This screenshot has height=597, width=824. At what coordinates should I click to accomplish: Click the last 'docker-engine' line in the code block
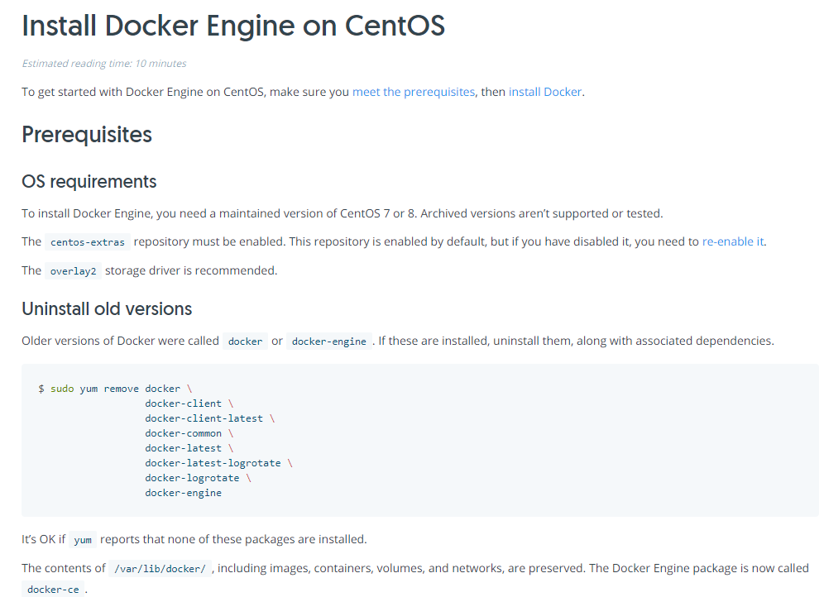184,493
